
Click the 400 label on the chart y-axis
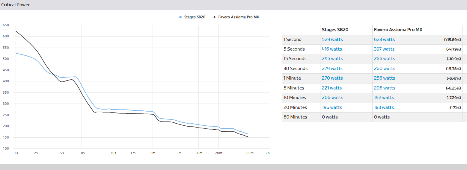point(6,81)
